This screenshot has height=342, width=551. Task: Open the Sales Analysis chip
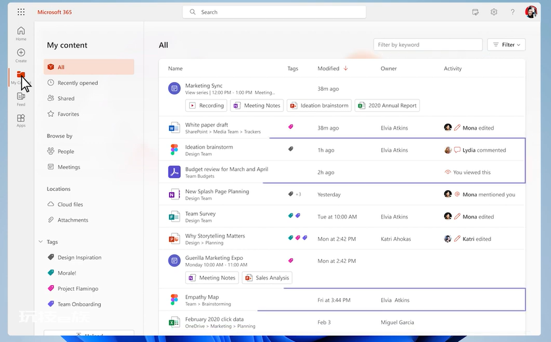(267, 278)
